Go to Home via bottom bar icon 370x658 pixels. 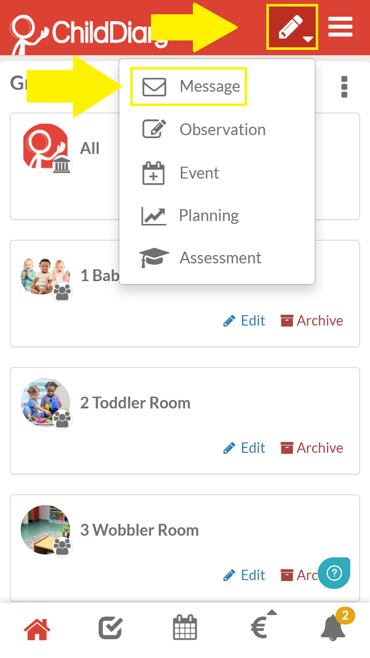click(37, 629)
